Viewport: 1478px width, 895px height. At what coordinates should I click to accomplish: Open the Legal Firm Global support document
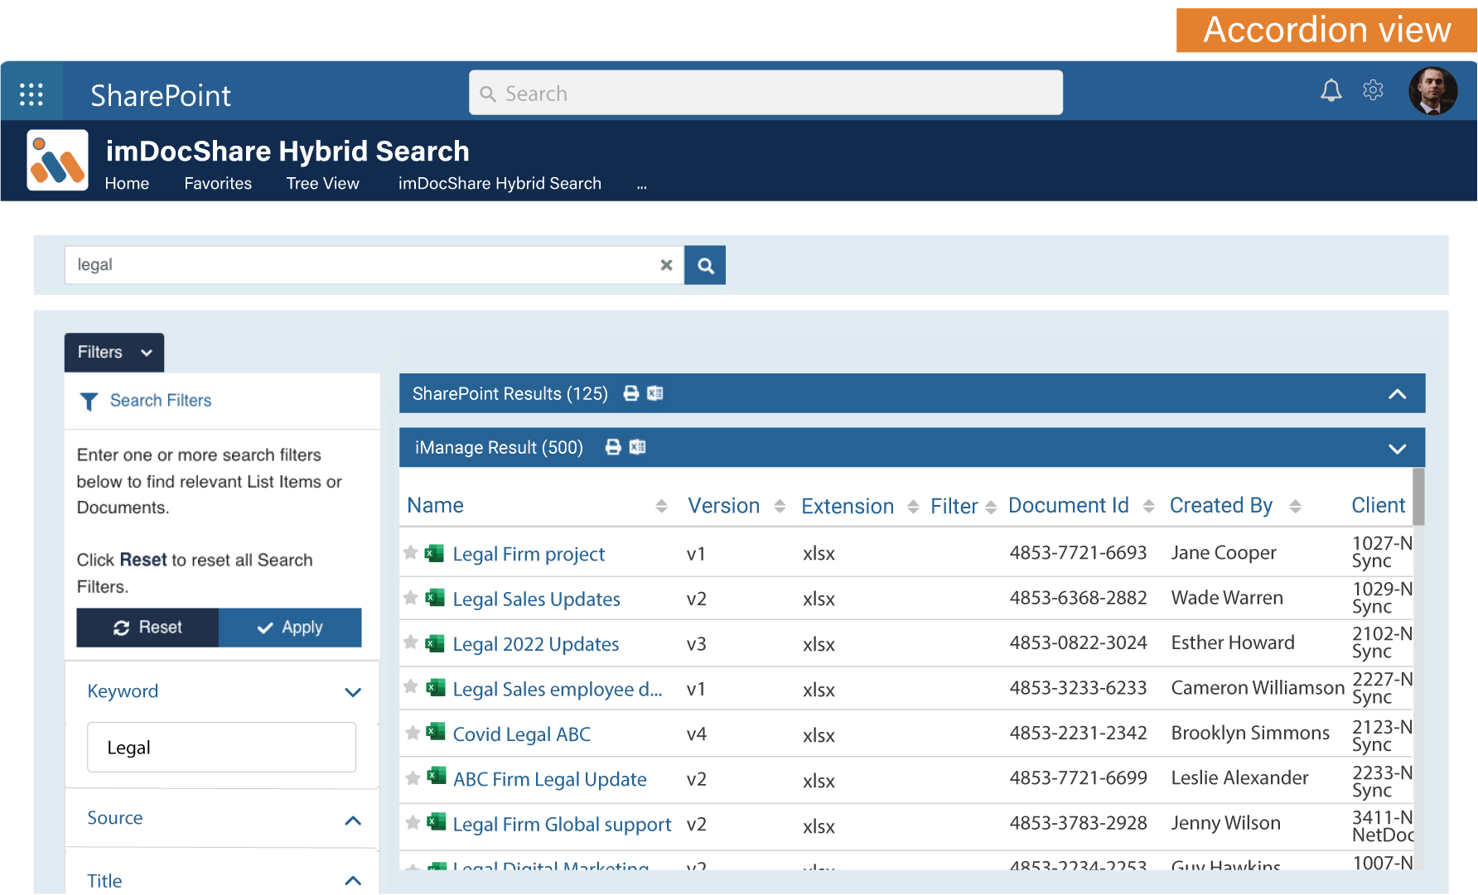562,825
